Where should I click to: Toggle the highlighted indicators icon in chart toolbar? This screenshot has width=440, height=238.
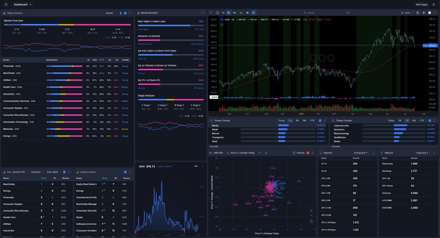253,12
